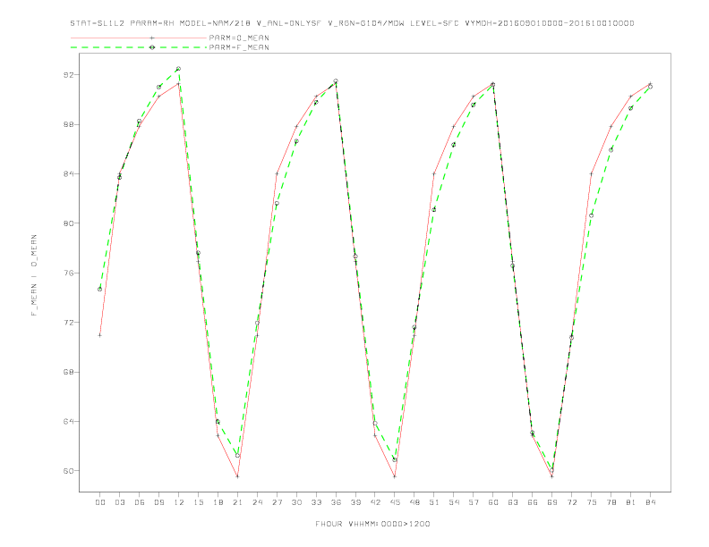Click the F_MEAN circle marker at hour 75
This screenshot has width=709, height=547.
592,215
